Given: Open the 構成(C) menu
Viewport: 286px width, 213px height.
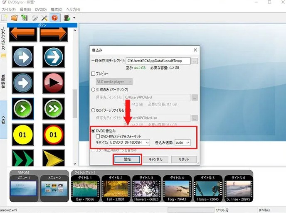Looking at the screenshot, I should coord(57,10).
